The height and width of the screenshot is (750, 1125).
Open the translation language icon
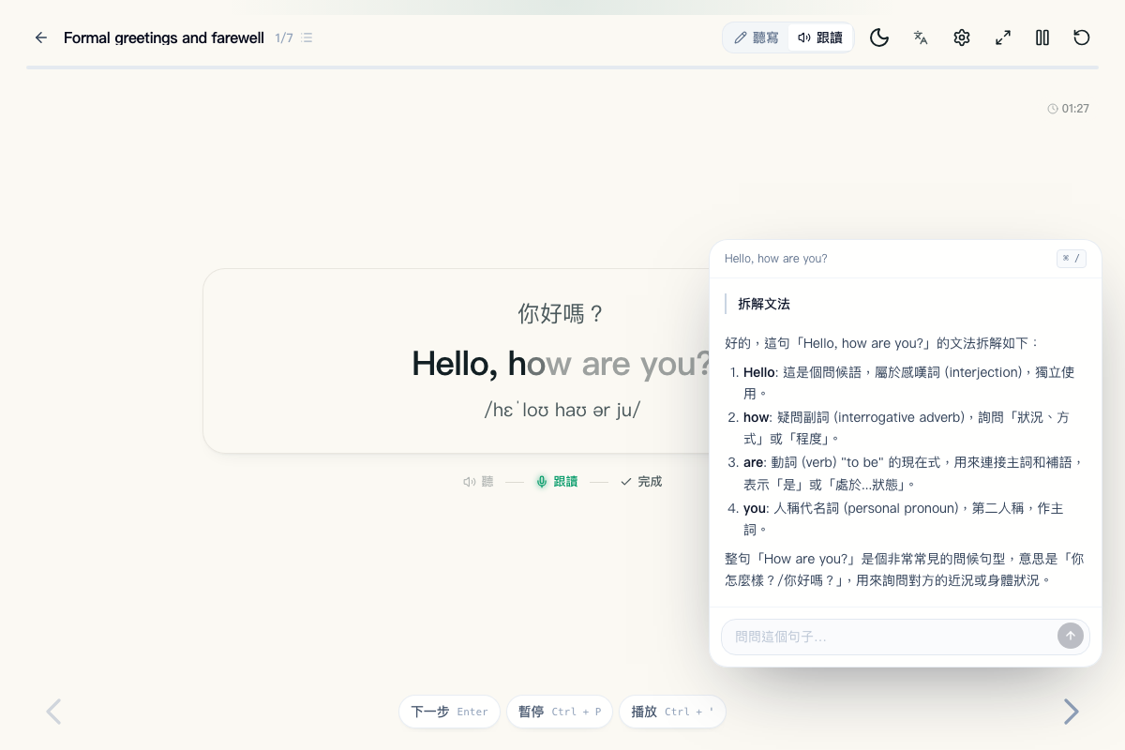click(921, 37)
